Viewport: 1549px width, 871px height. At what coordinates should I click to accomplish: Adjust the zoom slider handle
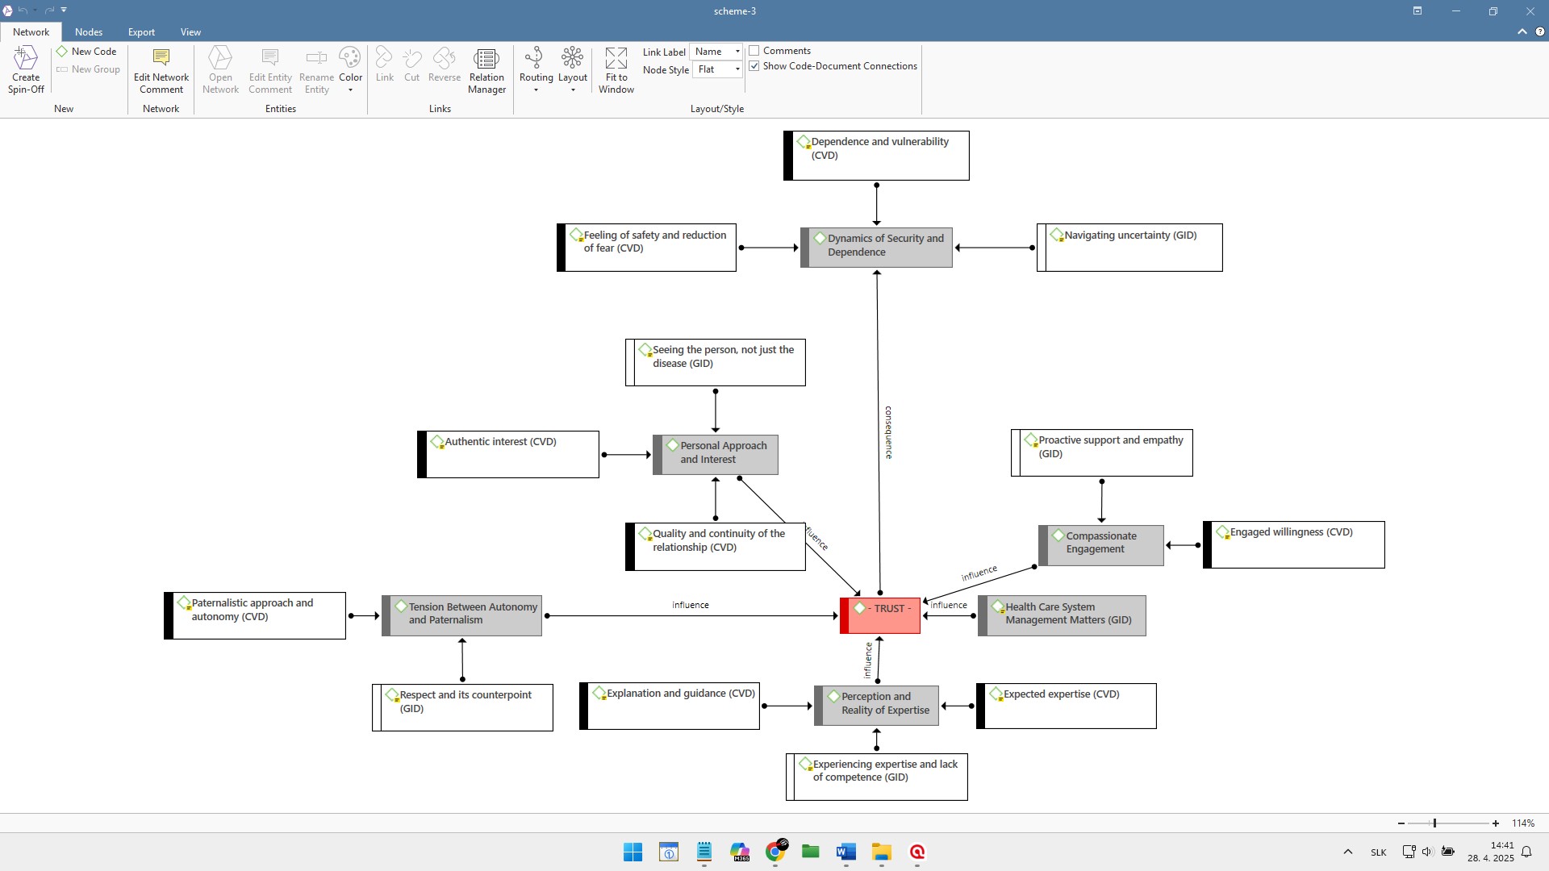click(1434, 823)
